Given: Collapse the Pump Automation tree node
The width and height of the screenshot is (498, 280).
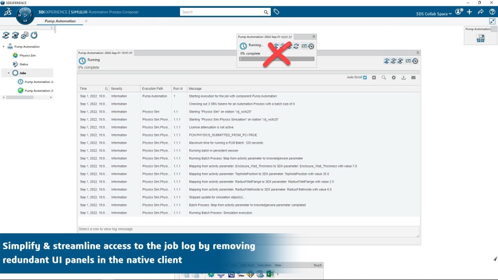Looking at the screenshot, I should coord(4,47).
